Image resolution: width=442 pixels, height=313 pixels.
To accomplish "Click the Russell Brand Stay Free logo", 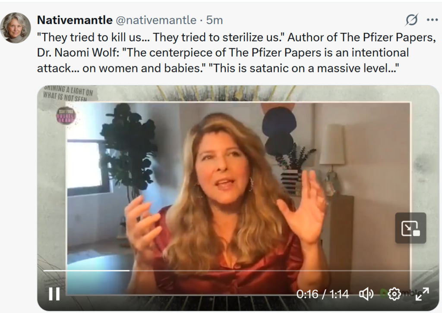I will pyautogui.click(x=66, y=116).
